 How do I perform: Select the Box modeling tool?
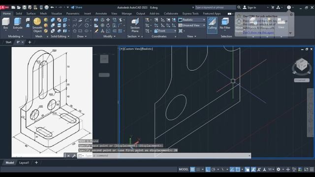[x=5, y=24]
